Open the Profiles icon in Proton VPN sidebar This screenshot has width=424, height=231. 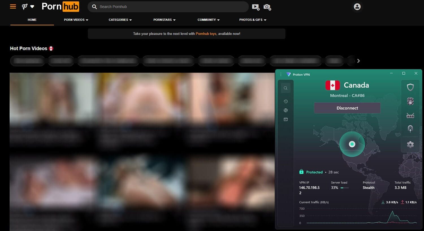pyautogui.click(x=285, y=119)
